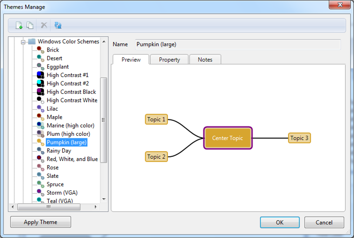The image size is (354, 238).
Task: Click the horizontal scrollbar thumb
Action: [49, 207]
